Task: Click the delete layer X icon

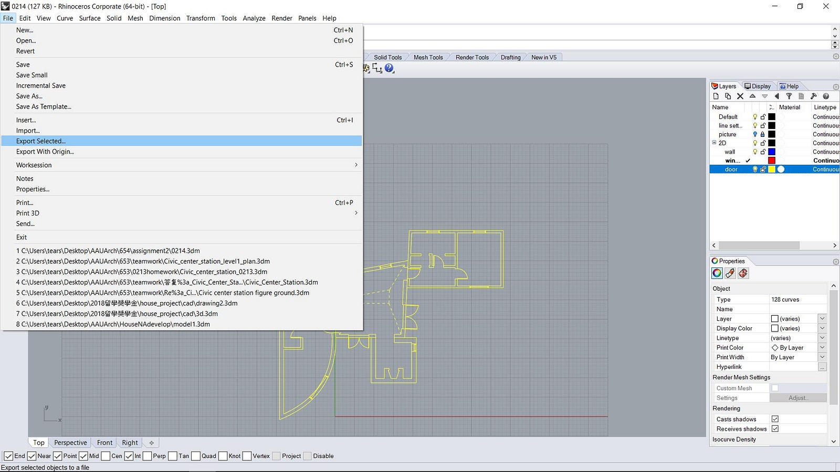Action: (740, 96)
